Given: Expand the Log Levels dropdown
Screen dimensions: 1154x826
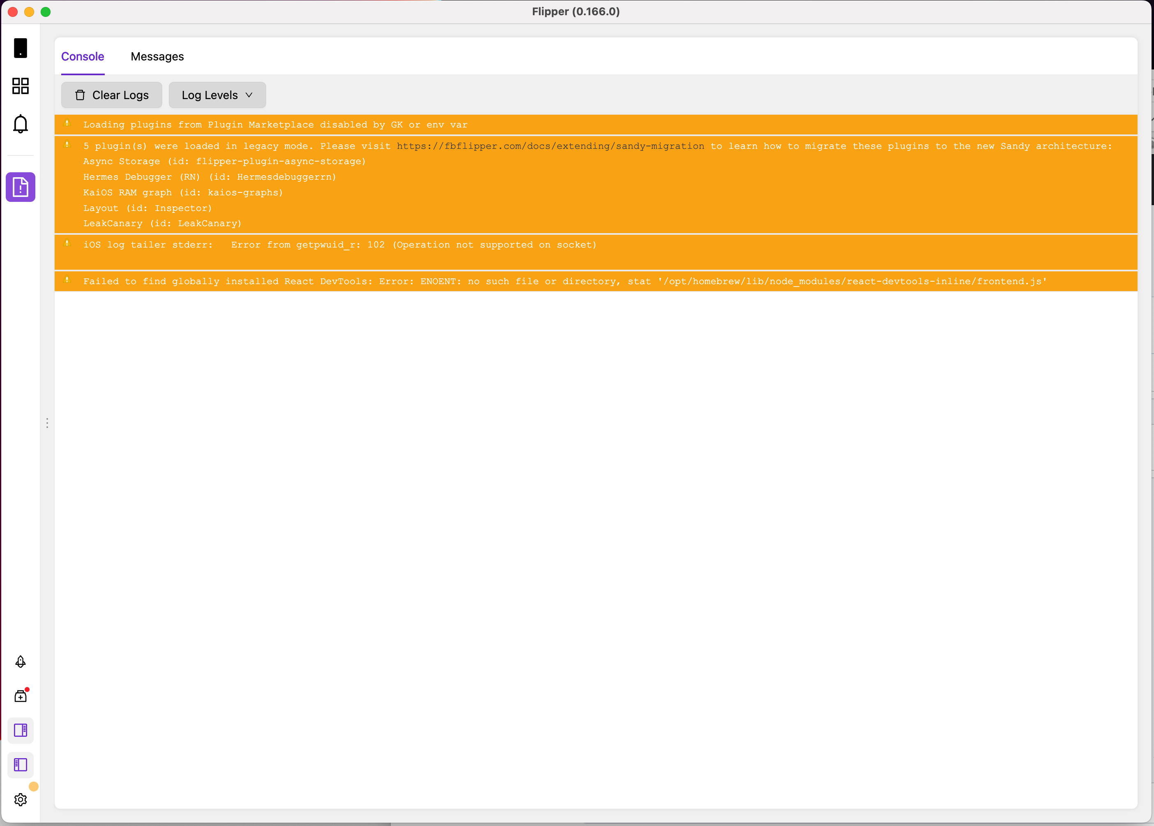Looking at the screenshot, I should pos(217,95).
